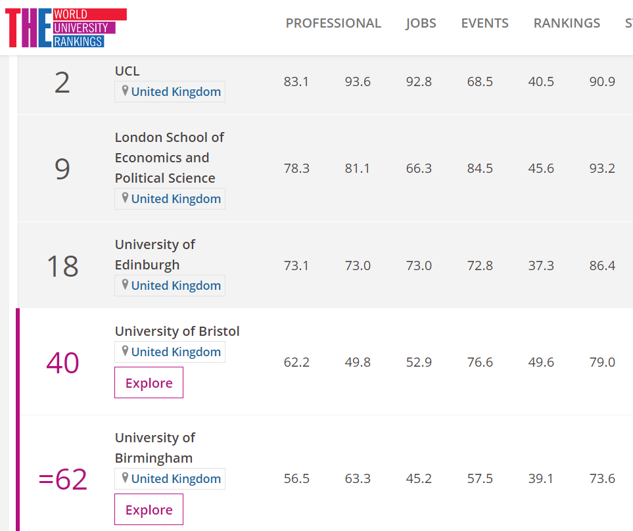Click the location pin icon beside Bristol's country

[125, 352]
